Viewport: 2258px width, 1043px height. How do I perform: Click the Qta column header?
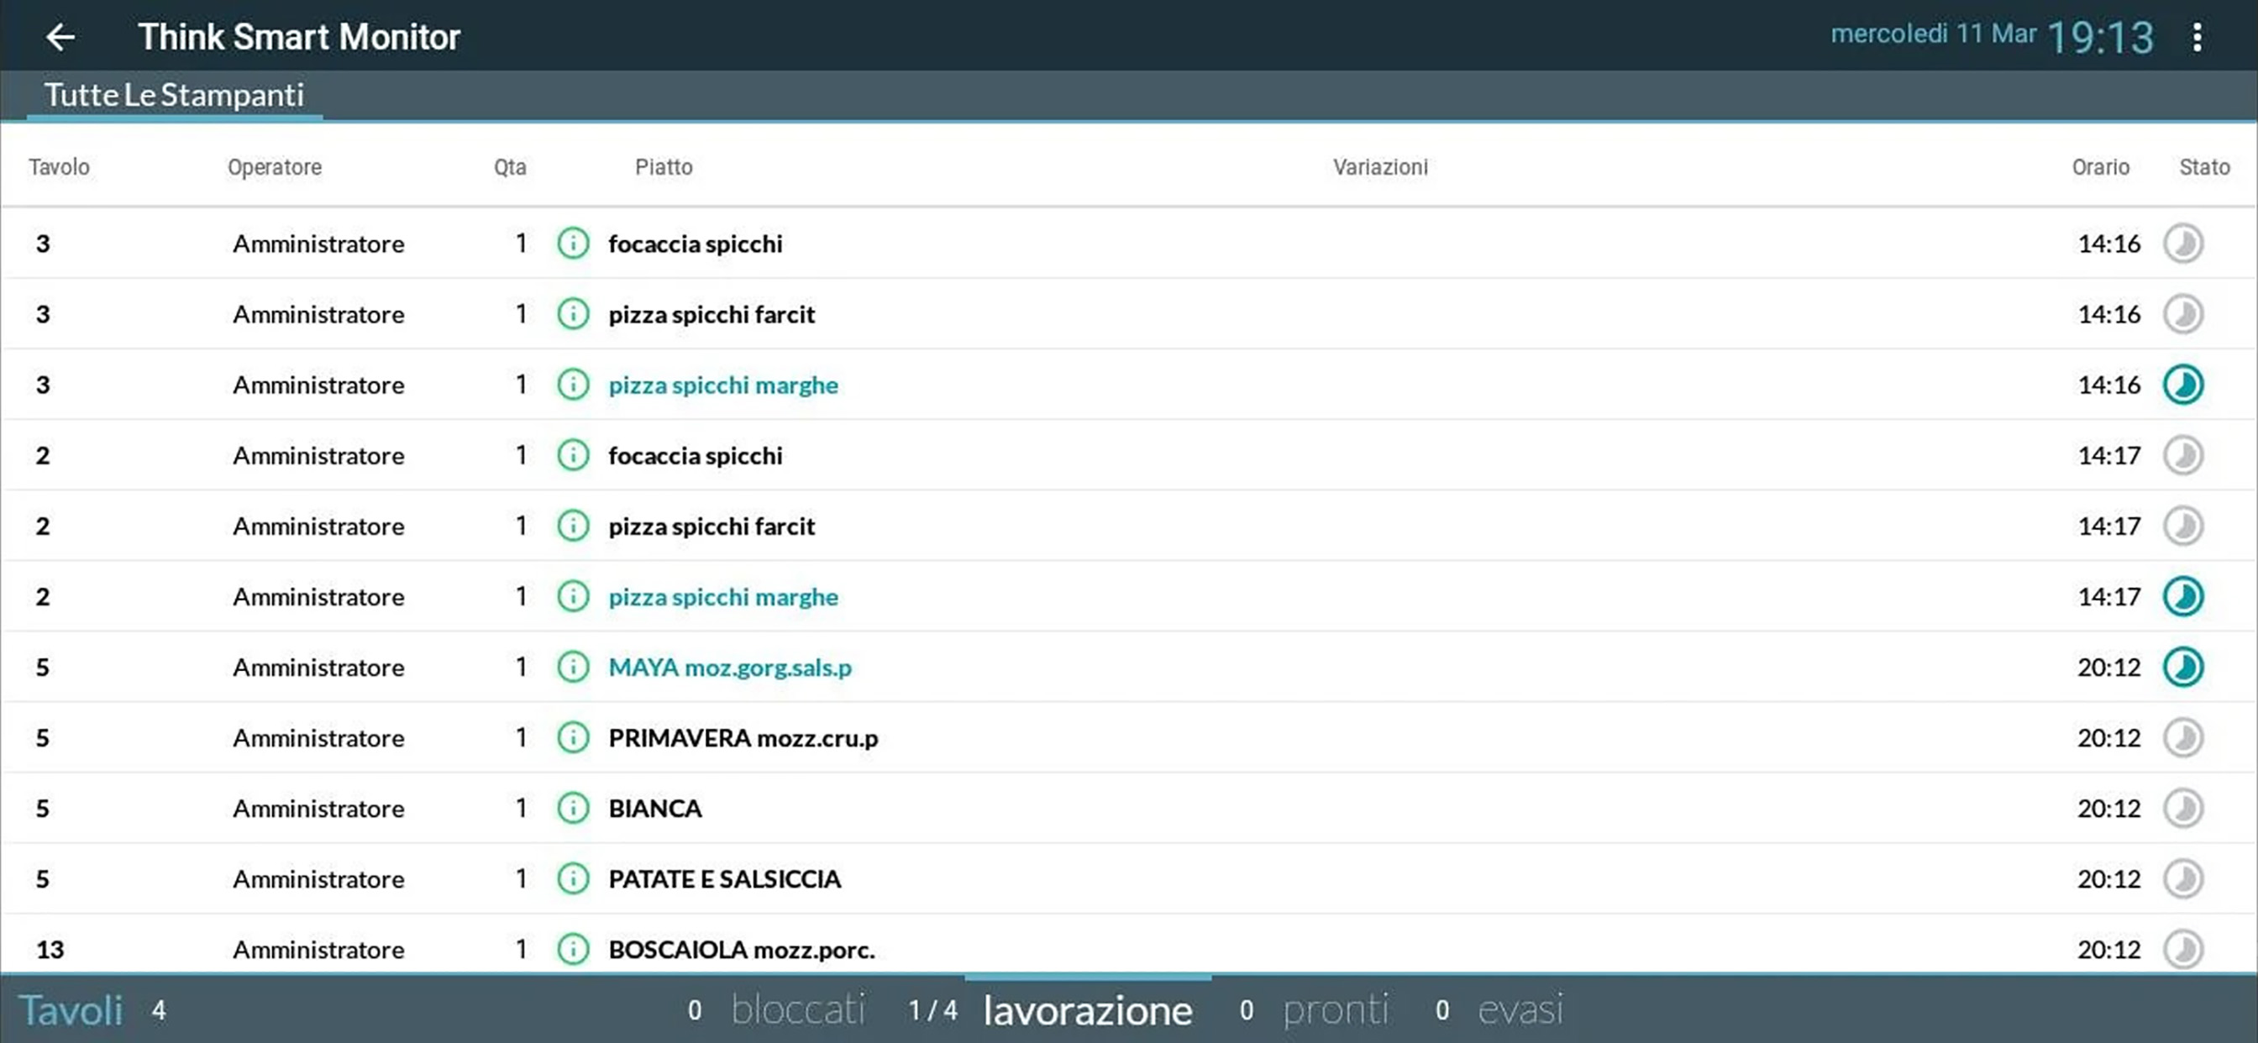point(510,166)
